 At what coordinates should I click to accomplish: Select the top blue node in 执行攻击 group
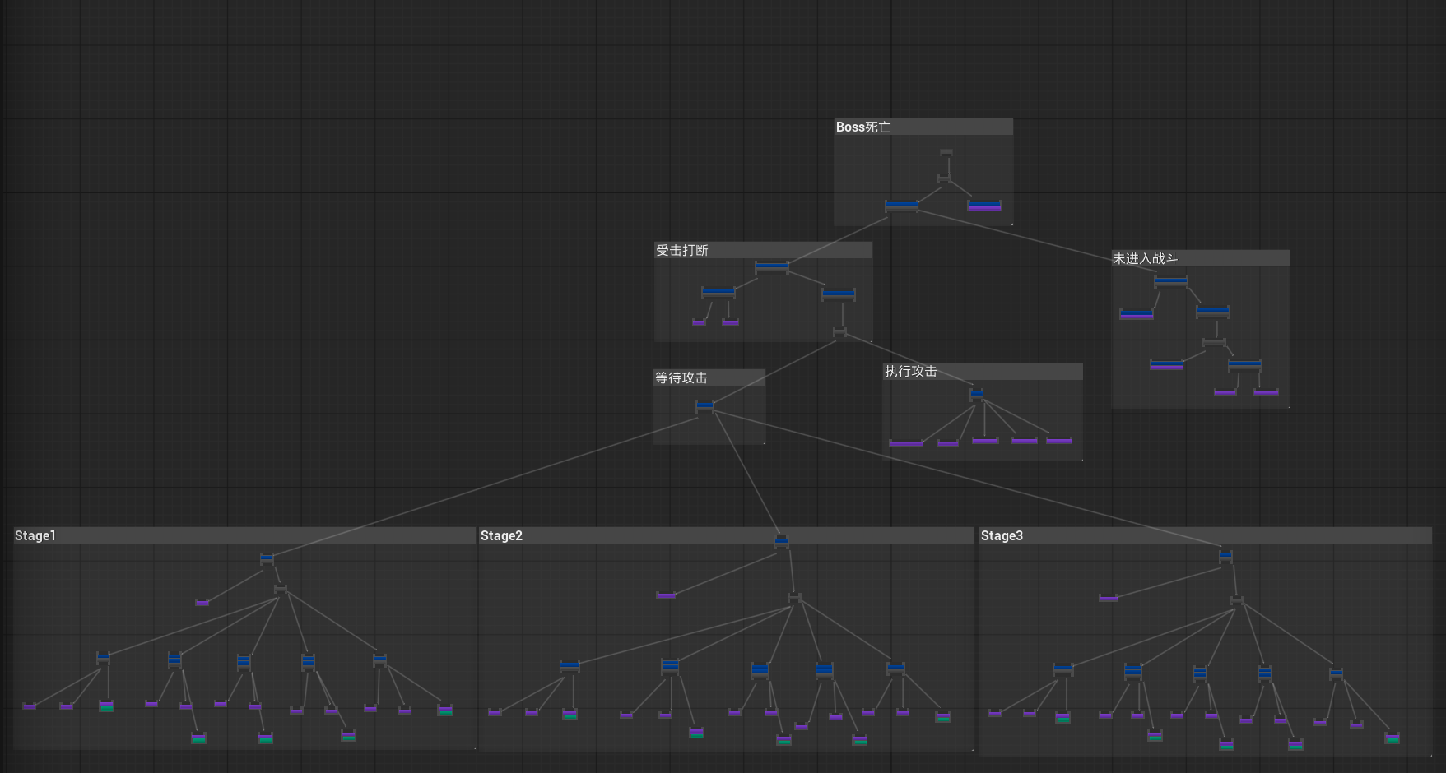(x=976, y=394)
